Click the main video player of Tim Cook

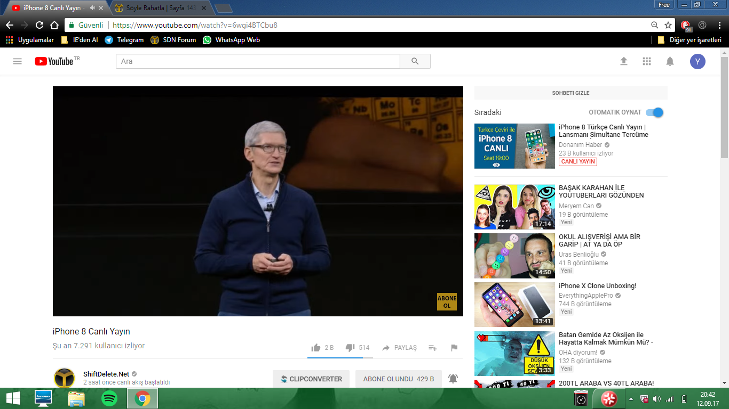(258, 201)
